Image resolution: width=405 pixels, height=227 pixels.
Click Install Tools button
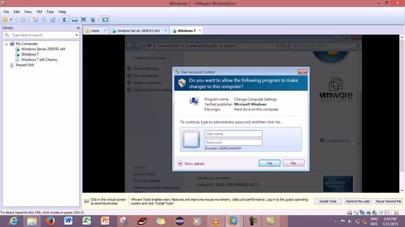pyautogui.click(x=328, y=201)
